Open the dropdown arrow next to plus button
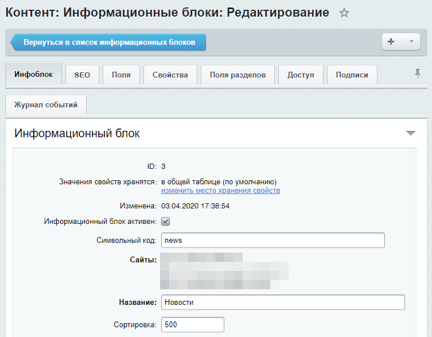Viewport: 432px width, 337px height. pos(411,42)
